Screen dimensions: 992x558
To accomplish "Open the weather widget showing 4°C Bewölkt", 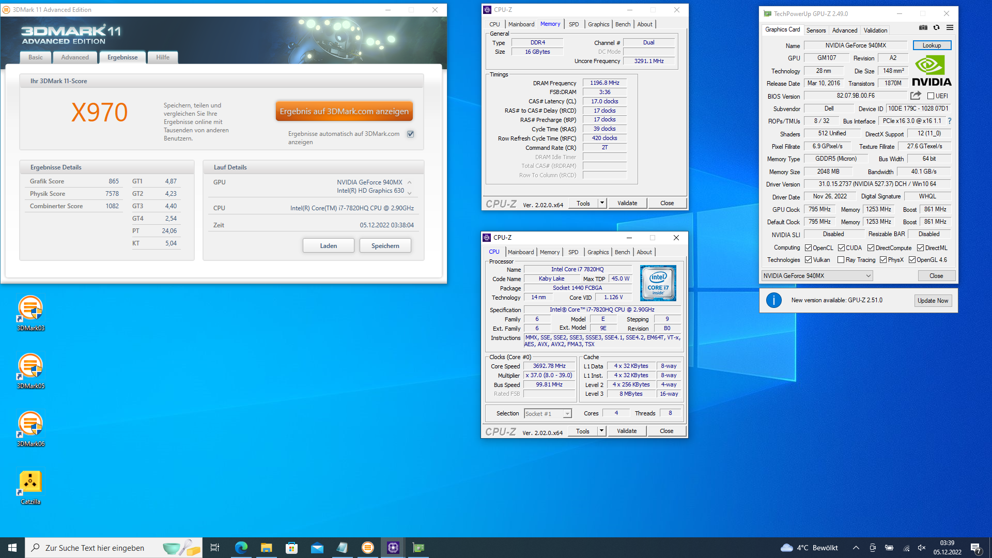I will click(809, 548).
